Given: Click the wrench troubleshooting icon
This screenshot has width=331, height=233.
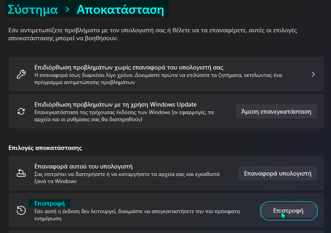Looking at the screenshot, I should click(x=21, y=74).
